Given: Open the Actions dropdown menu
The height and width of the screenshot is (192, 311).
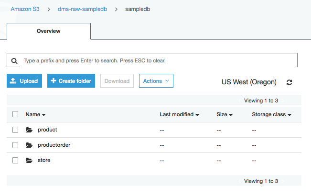Looking at the screenshot, I should coord(156,81).
